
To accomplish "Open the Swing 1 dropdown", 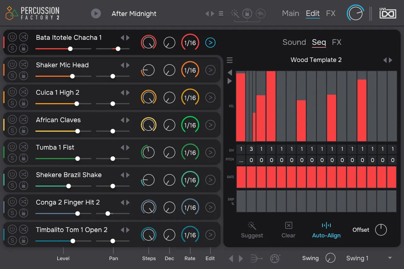I will [x=390, y=258].
